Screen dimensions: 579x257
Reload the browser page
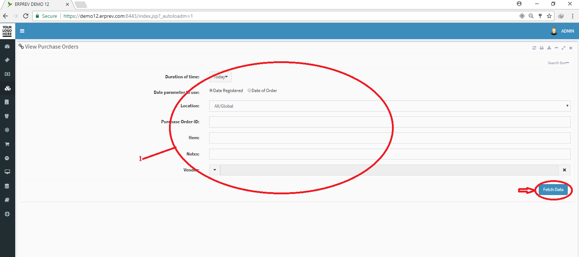(26, 16)
